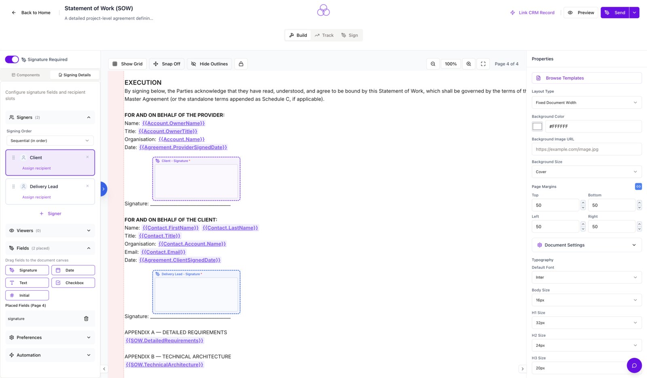This screenshot has width=647, height=378.
Task: Expand Document Settings
Action: click(587, 245)
